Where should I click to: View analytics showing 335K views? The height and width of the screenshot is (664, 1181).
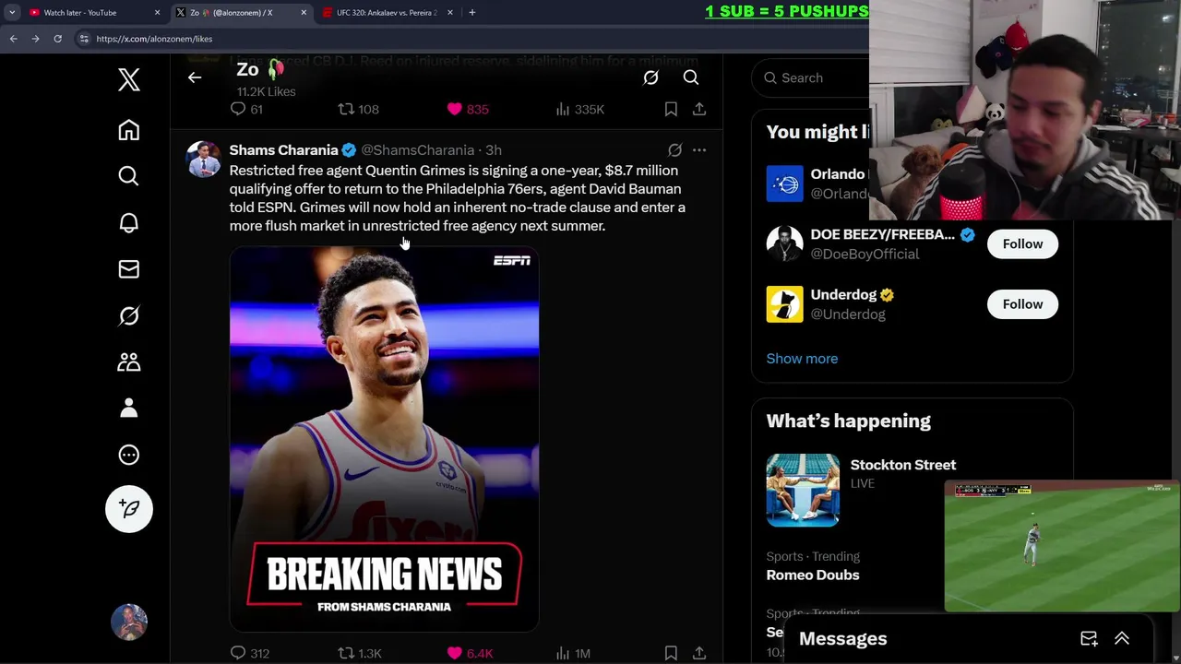(x=579, y=109)
